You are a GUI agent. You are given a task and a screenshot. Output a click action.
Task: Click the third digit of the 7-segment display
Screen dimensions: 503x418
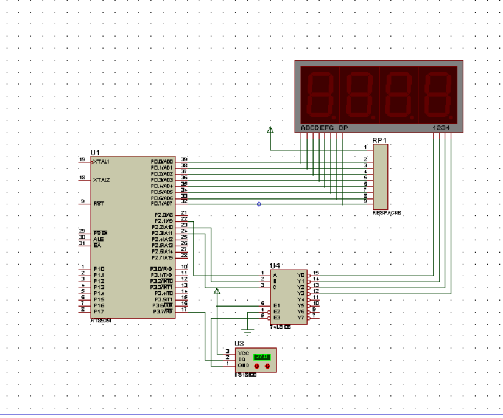tap(399, 95)
